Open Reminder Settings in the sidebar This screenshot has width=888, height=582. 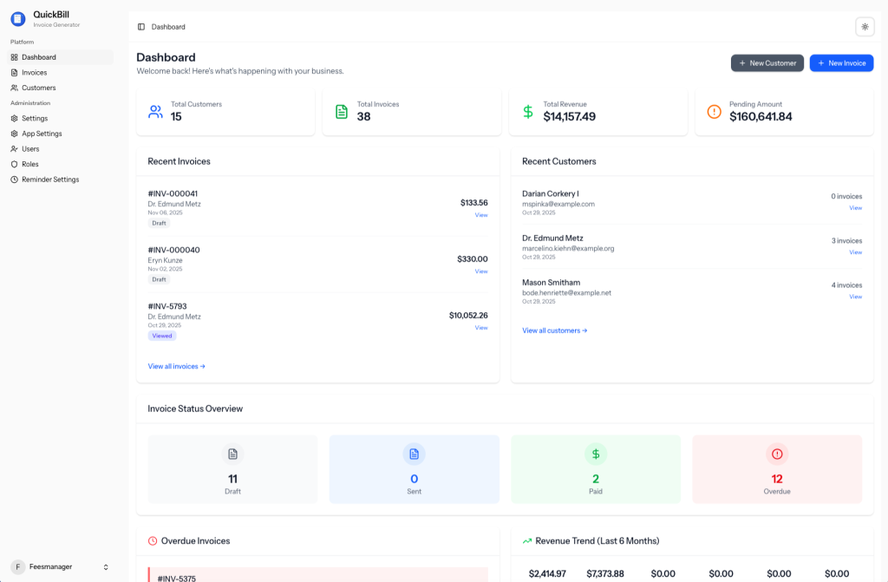(50, 180)
